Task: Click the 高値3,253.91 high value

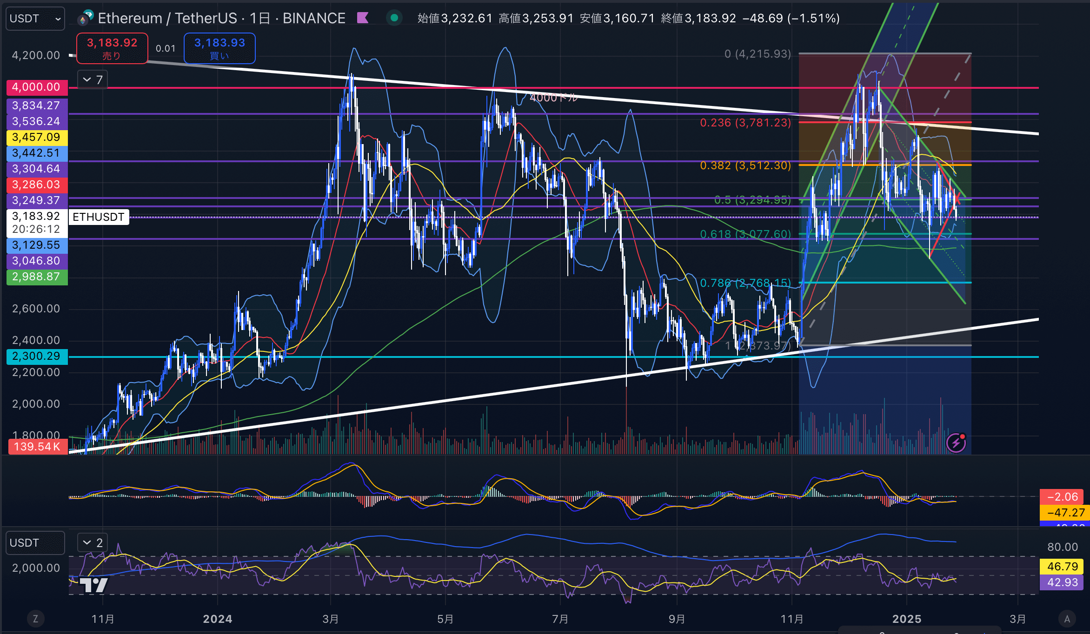Action: (x=536, y=18)
